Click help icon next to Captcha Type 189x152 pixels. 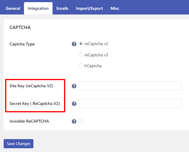[74, 44]
